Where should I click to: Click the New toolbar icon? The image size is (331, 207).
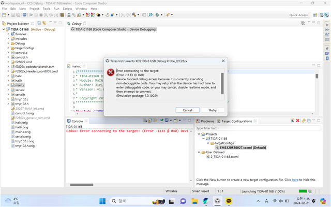click(x=4, y=15)
